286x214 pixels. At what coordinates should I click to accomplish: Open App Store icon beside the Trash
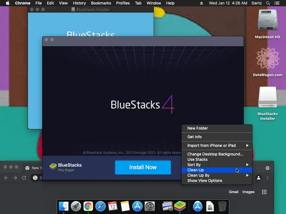(197, 206)
